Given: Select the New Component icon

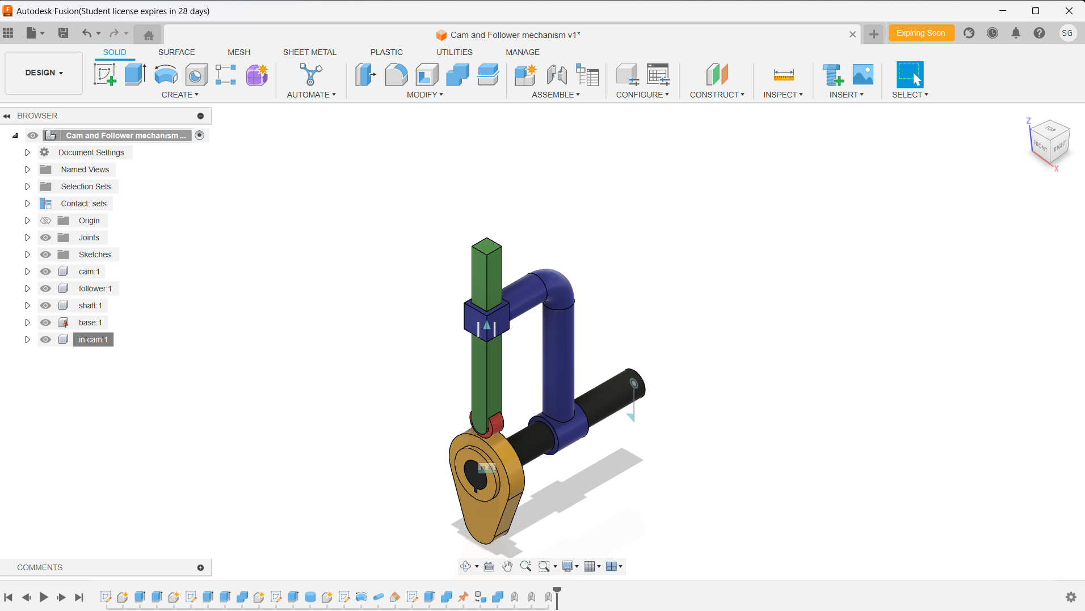Looking at the screenshot, I should pos(525,74).
